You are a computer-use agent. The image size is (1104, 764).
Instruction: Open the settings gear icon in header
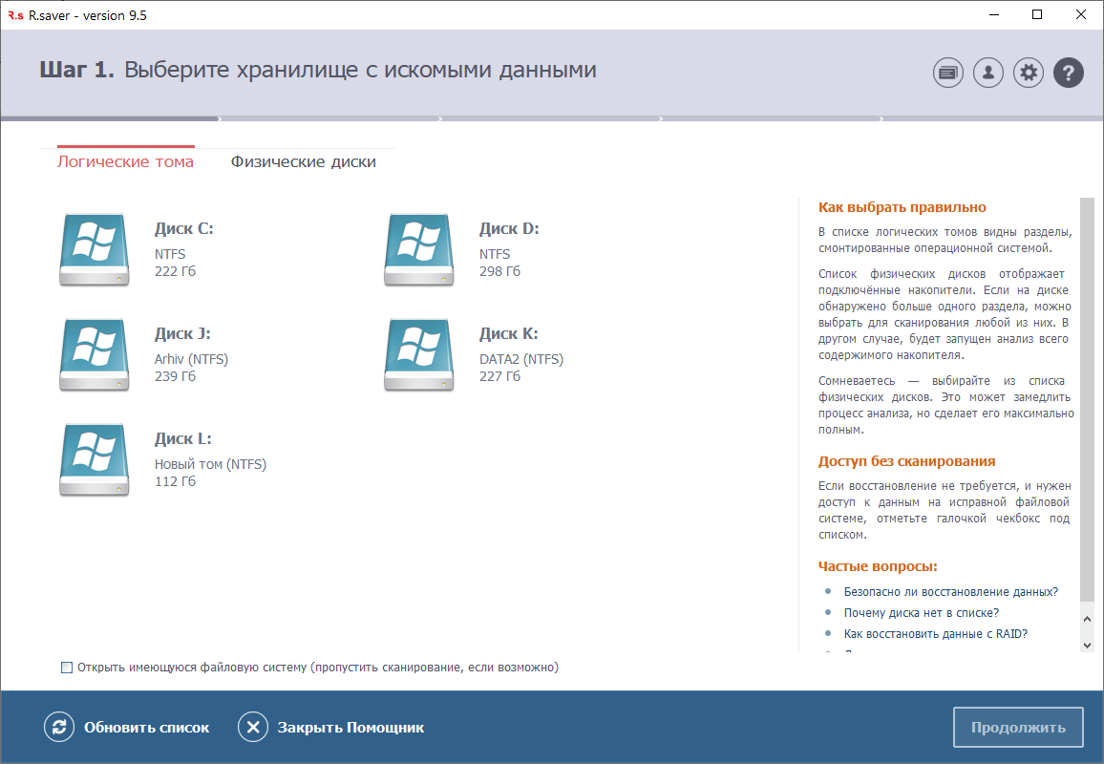1029,73
